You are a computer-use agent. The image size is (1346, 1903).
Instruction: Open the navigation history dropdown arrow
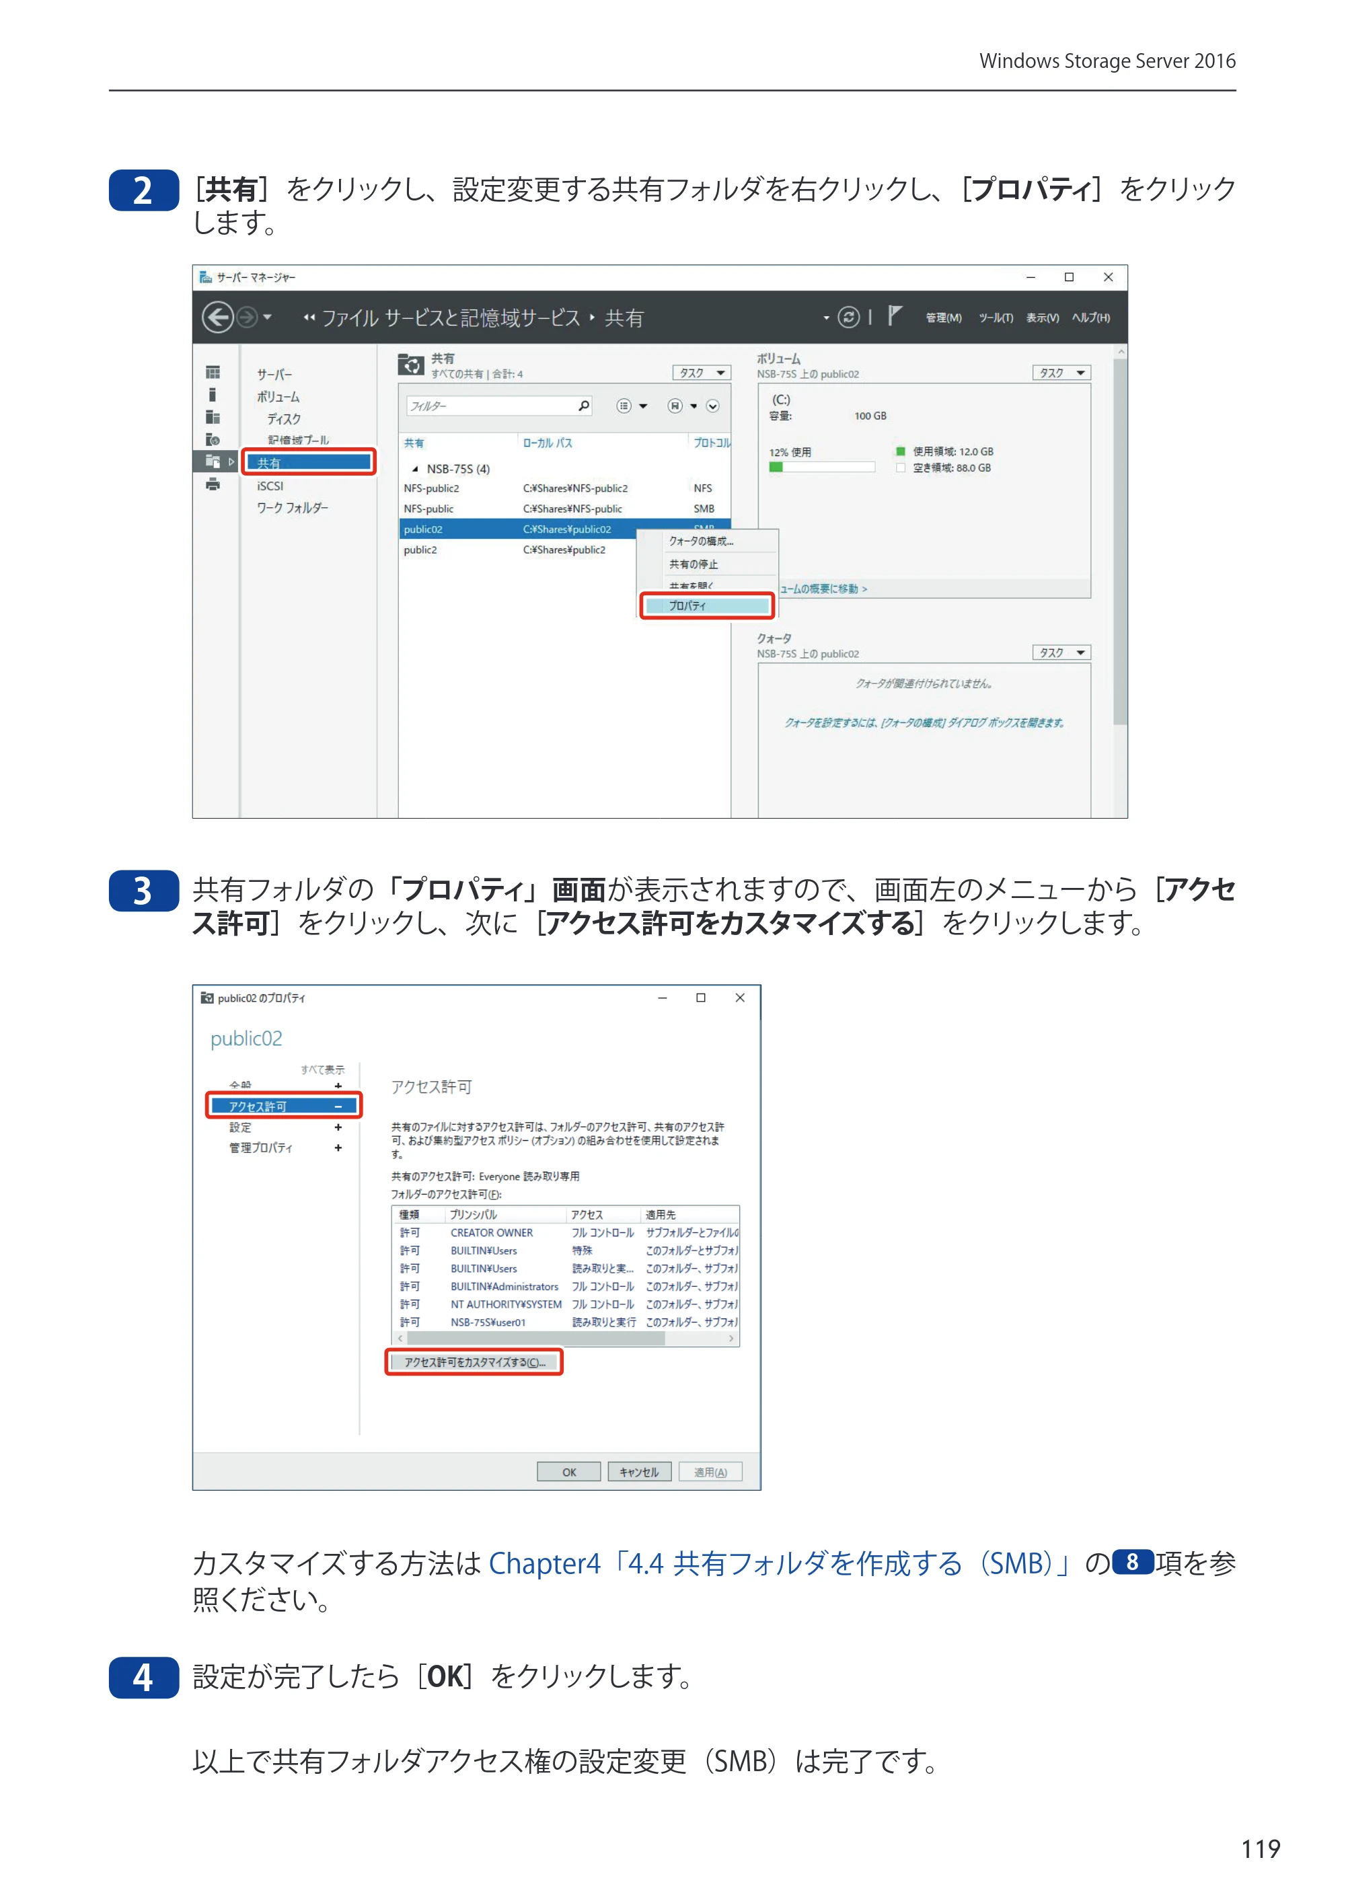(x=267, y=317)
